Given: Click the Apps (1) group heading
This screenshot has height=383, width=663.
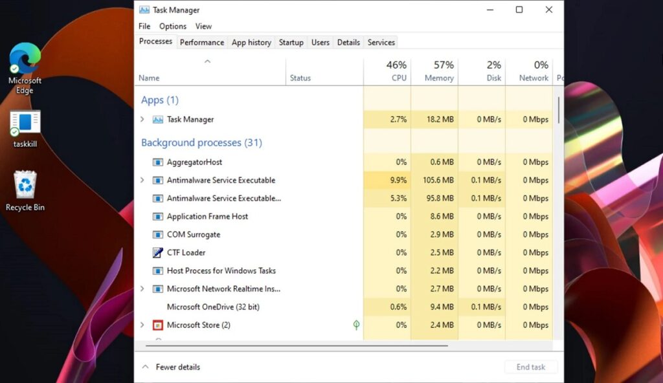Looking at the screenshot, I should point(160,100).
